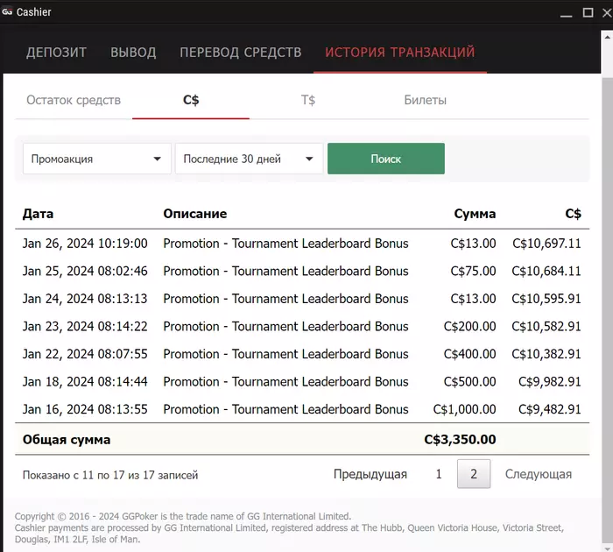This screenshot has height=552, width=613.
Task: Switch to the ВЫВОД tab
Action: tap(133, 52)
